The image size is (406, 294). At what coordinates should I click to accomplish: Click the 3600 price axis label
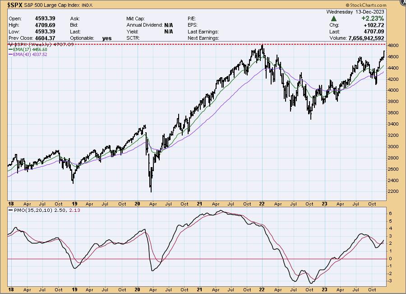click(x=393, y=113)
